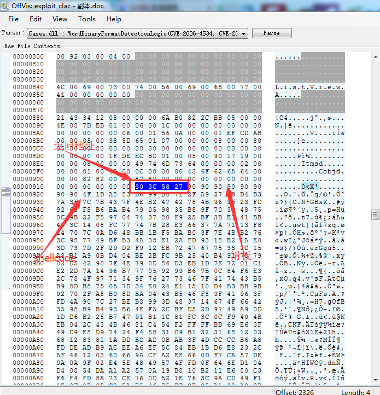The width and height of the screenshot is (380, 395).
Task: Click the Raw File Contents label
Action: 32,46
